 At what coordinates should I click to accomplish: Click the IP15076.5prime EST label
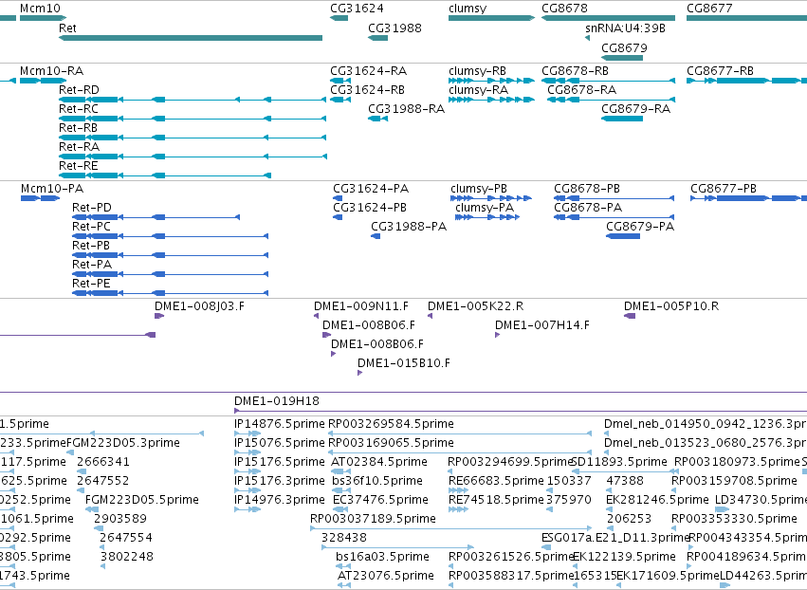pos(280,443)
